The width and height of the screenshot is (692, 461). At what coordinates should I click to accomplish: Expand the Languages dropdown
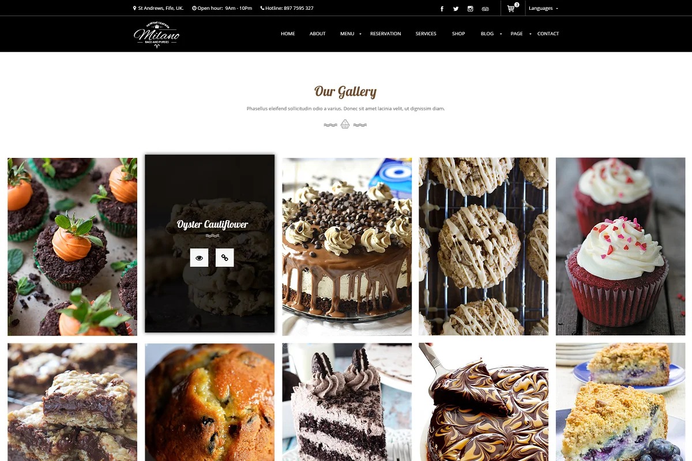[543, 8]
